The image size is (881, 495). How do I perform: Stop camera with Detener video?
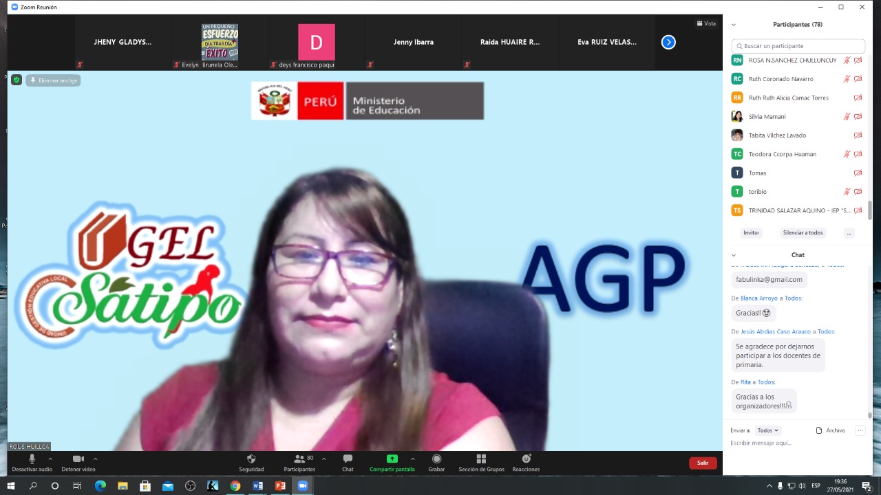click(x=78, y=463)
